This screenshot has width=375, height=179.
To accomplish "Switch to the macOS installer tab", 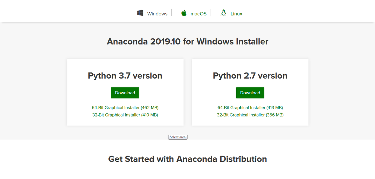I will point(198,14).
